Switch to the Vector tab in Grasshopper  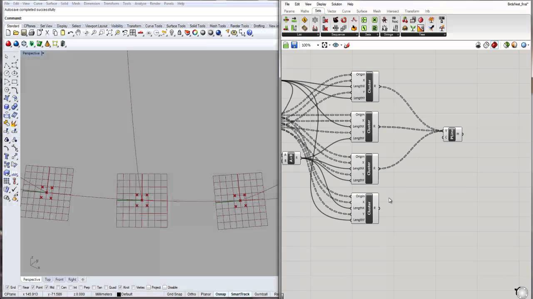332,11
